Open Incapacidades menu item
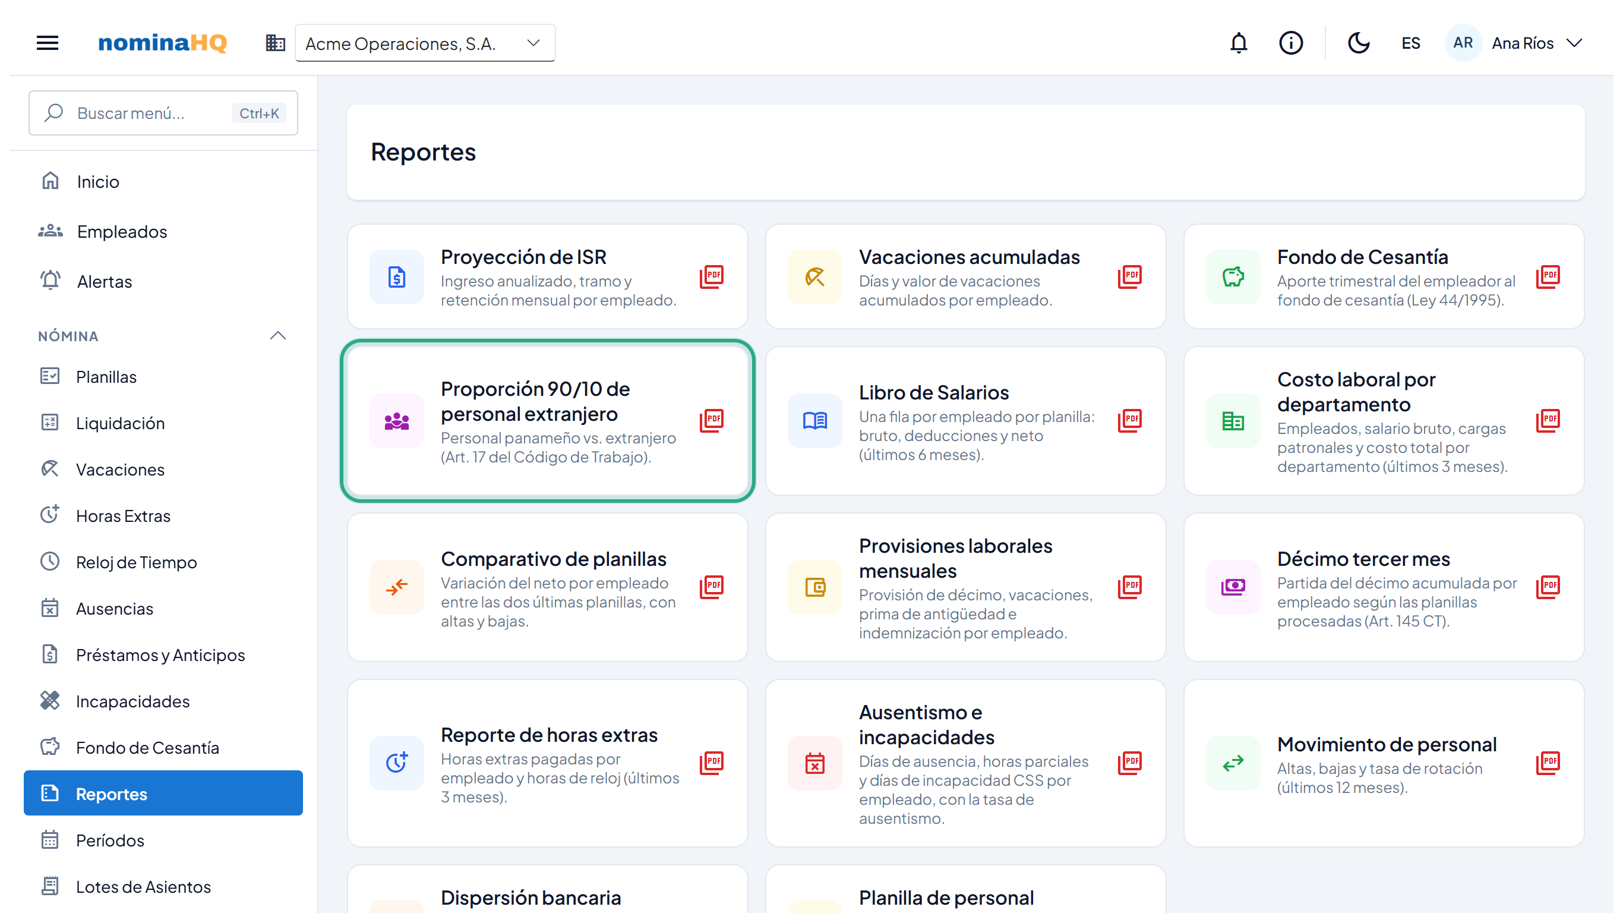This screenshot has width=1623, height=913. click(163, 701)
